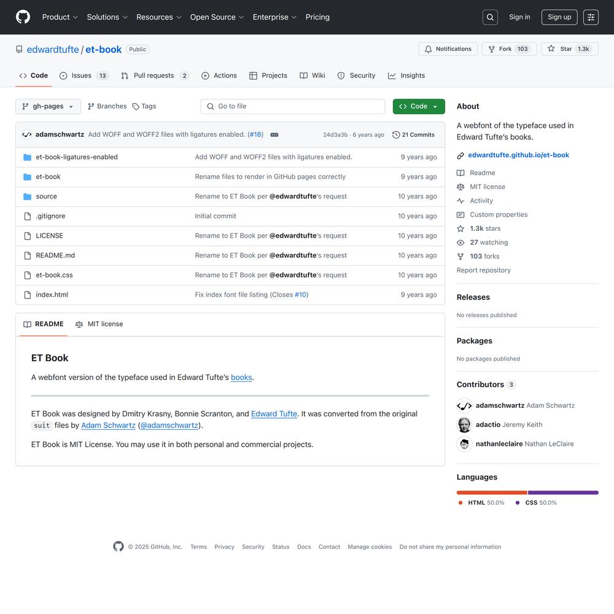The image size is (614, 614).
Task: Click the Sign up button
Action: (x=559, y=17)
